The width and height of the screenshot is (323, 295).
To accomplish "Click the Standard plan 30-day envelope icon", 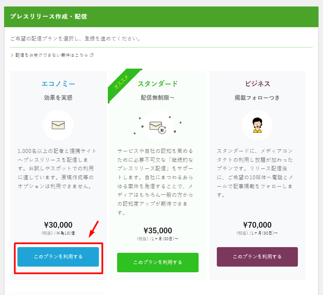I will tap(158, 127).
